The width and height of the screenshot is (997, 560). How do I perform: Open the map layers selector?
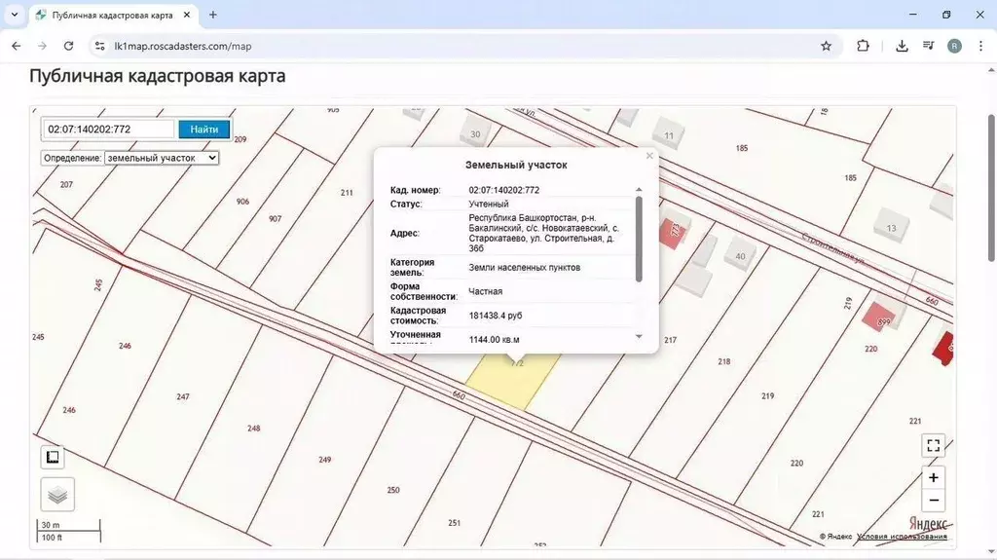tap(57, 494)
